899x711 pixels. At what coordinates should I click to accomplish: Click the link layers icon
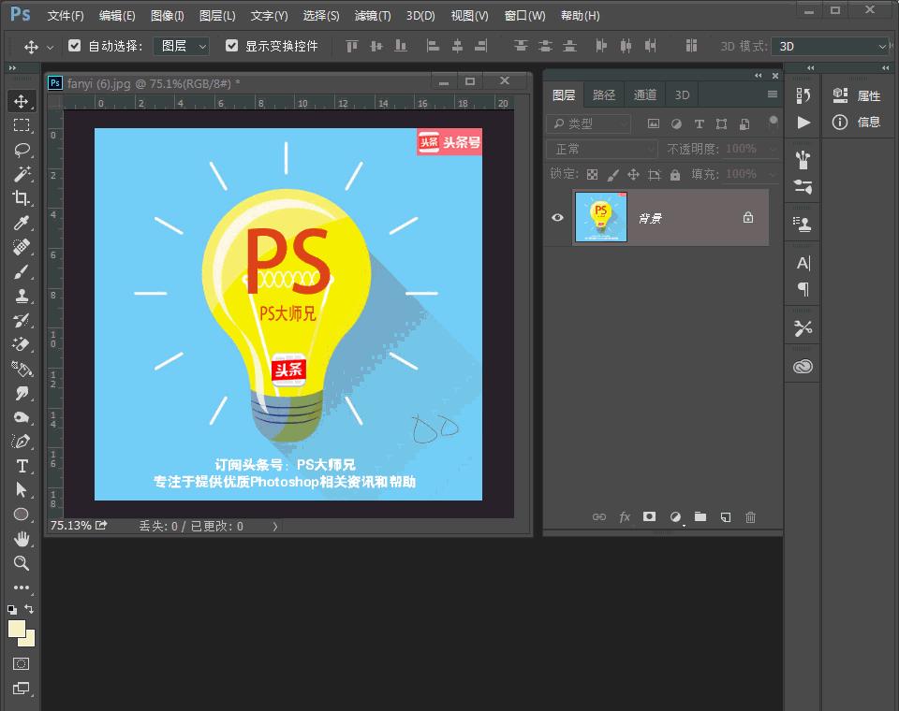point(599,516)
